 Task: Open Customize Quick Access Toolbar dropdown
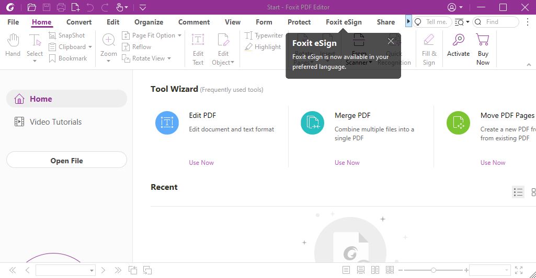tap(143, 7)
